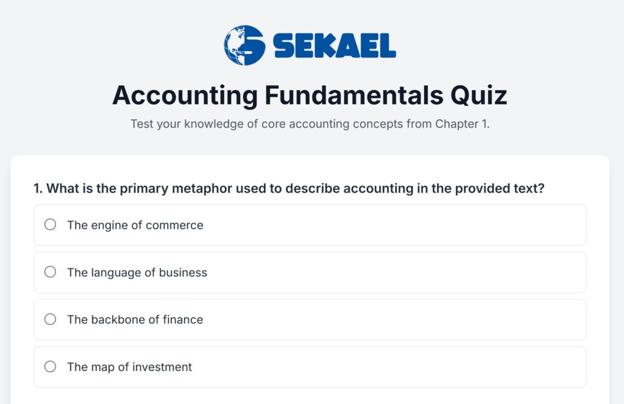Click the question 1 prompt text
Image resolution: width=624 pixels, height=404 pixels.
(289, 189)
